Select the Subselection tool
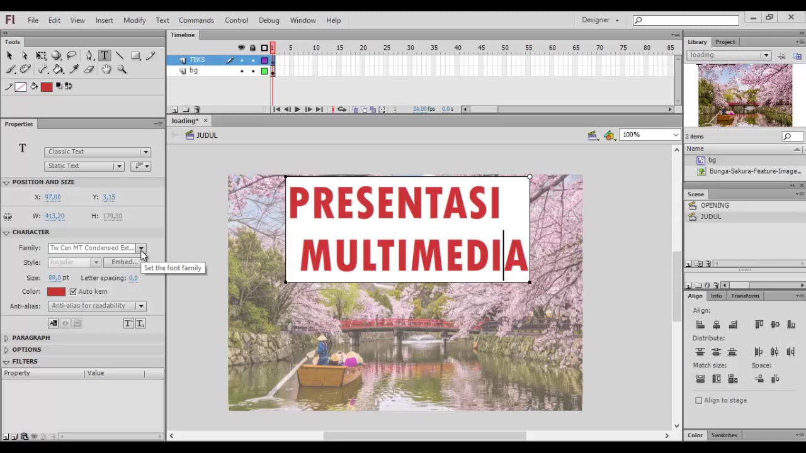This screenshot has width=806, height=453. point(25,56)
